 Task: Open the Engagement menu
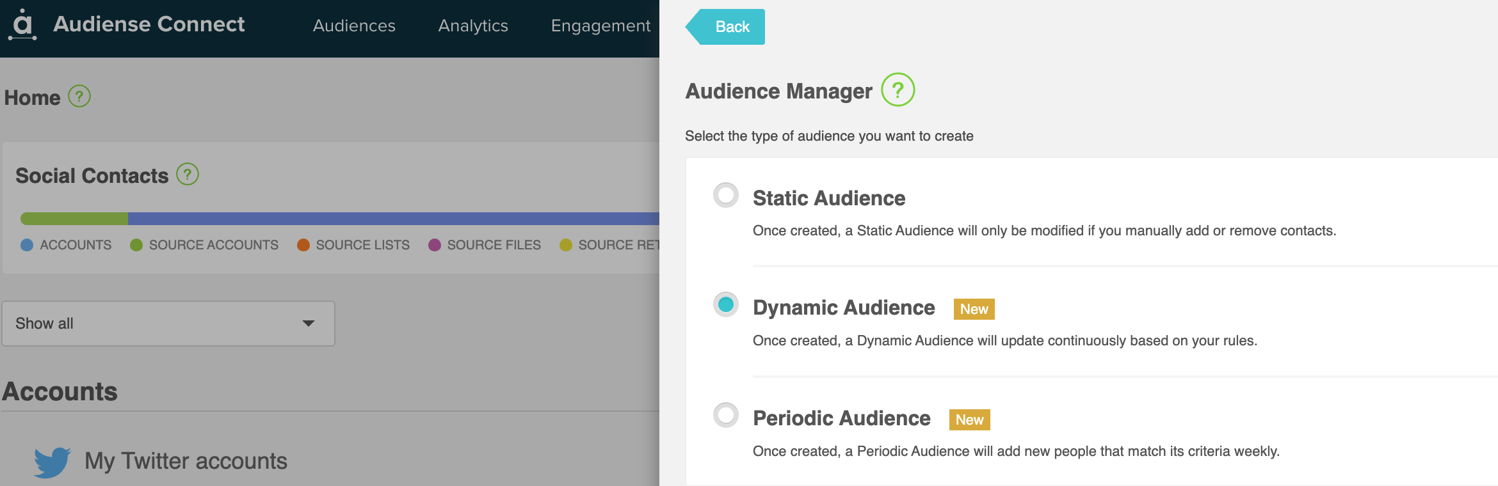[x=600, y=26]
